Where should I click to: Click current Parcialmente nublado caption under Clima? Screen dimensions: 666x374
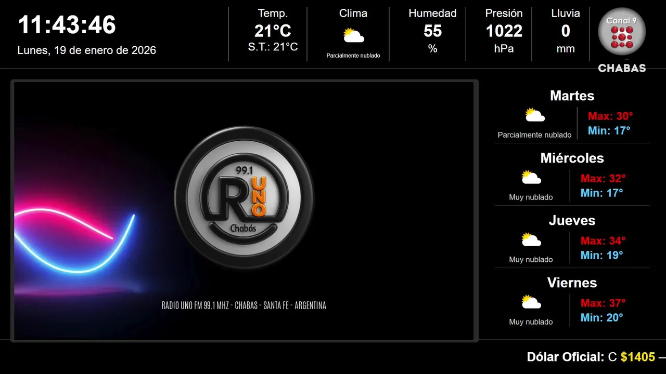click(353, 56)
